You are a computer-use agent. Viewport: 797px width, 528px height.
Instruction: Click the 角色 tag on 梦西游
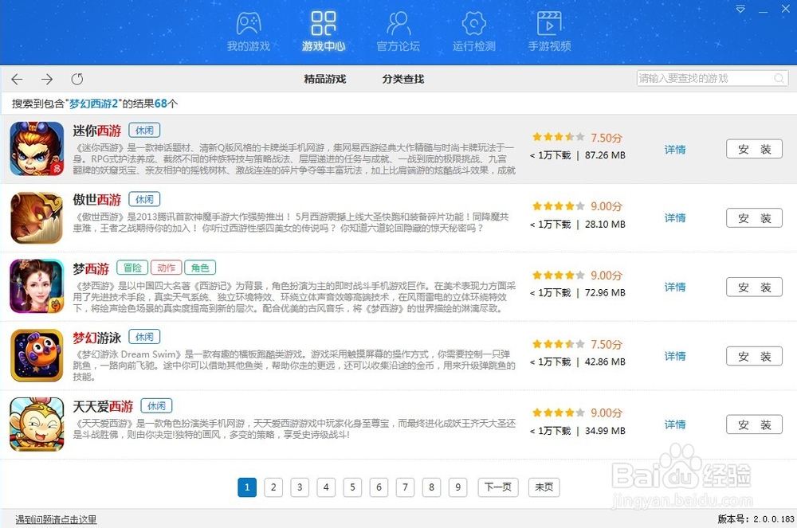point(200,268)
